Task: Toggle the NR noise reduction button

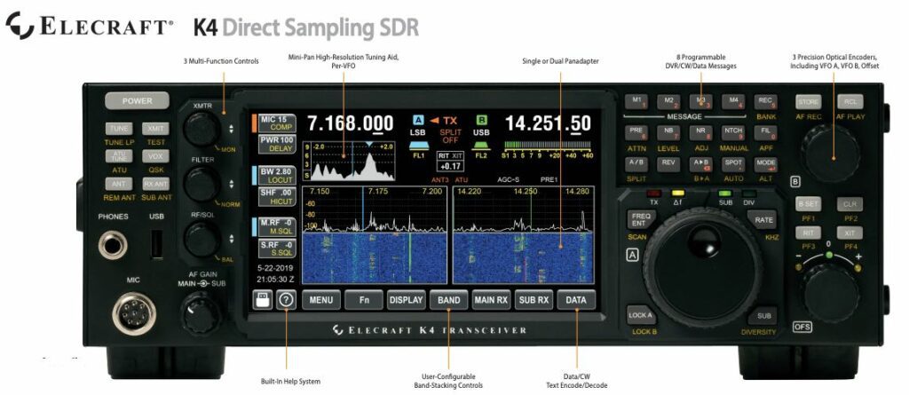Action: point(701,132)
